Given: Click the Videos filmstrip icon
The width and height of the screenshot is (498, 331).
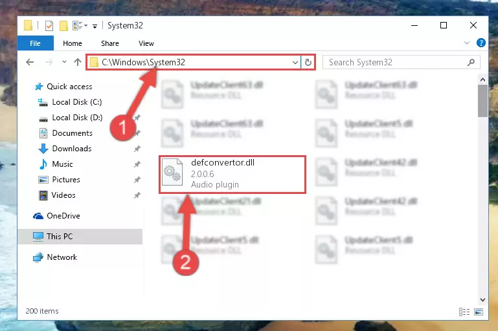Looking at the screenshot, I should click(x=43, y=195).
